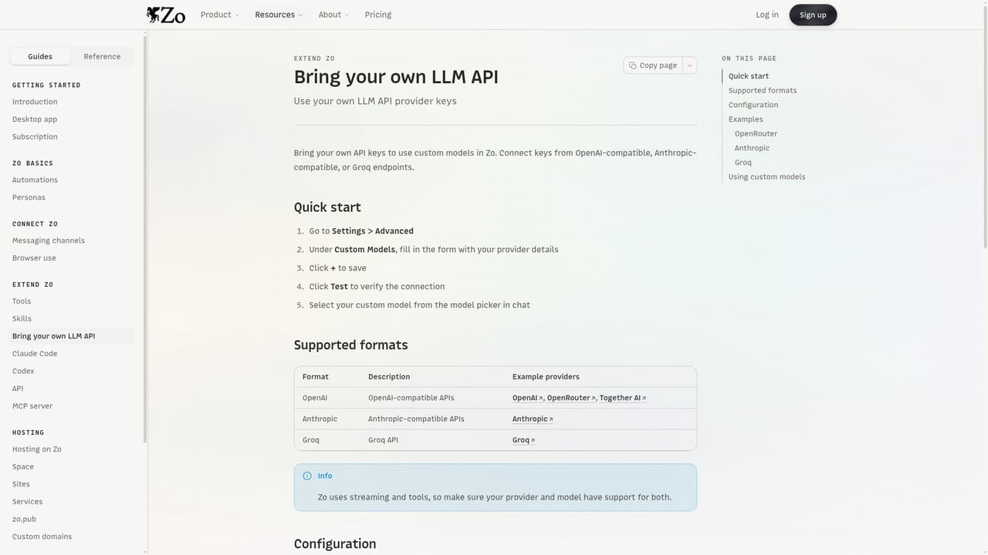Go to the Pricing page
This screenshot has width=988, height=555.
(x=378, y=15)
